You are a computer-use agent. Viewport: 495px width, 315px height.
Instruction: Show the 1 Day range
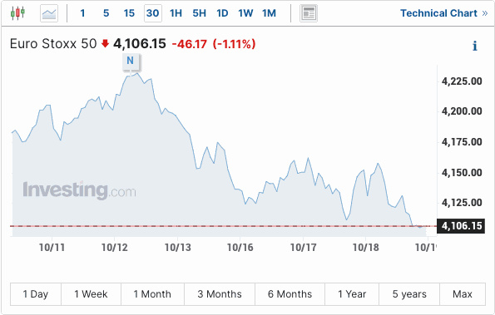(36, 294)
